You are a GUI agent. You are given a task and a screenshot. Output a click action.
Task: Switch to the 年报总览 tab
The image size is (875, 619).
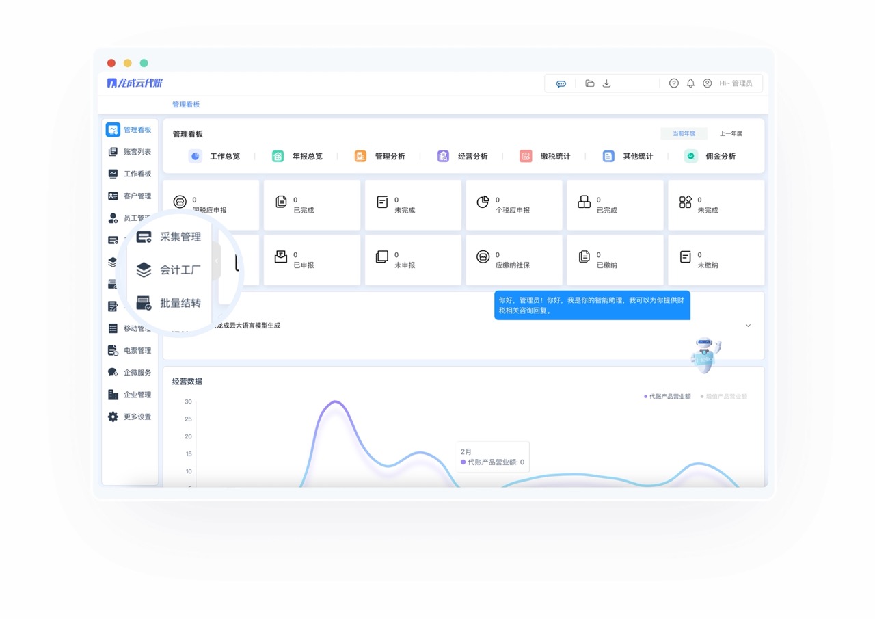point(297,156)
